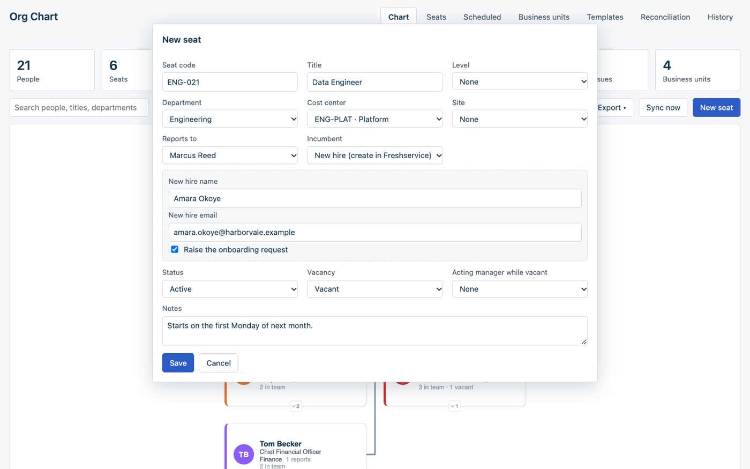Image resolution: width=750 pixels, height=469 pixels.
Task: Open the Reports to dropdown
Action: pyautogui.click(x=230, y=155)
